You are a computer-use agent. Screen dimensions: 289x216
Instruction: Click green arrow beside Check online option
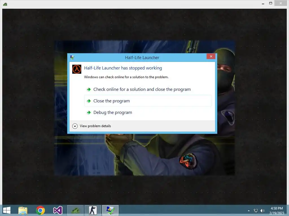point(89,89)
